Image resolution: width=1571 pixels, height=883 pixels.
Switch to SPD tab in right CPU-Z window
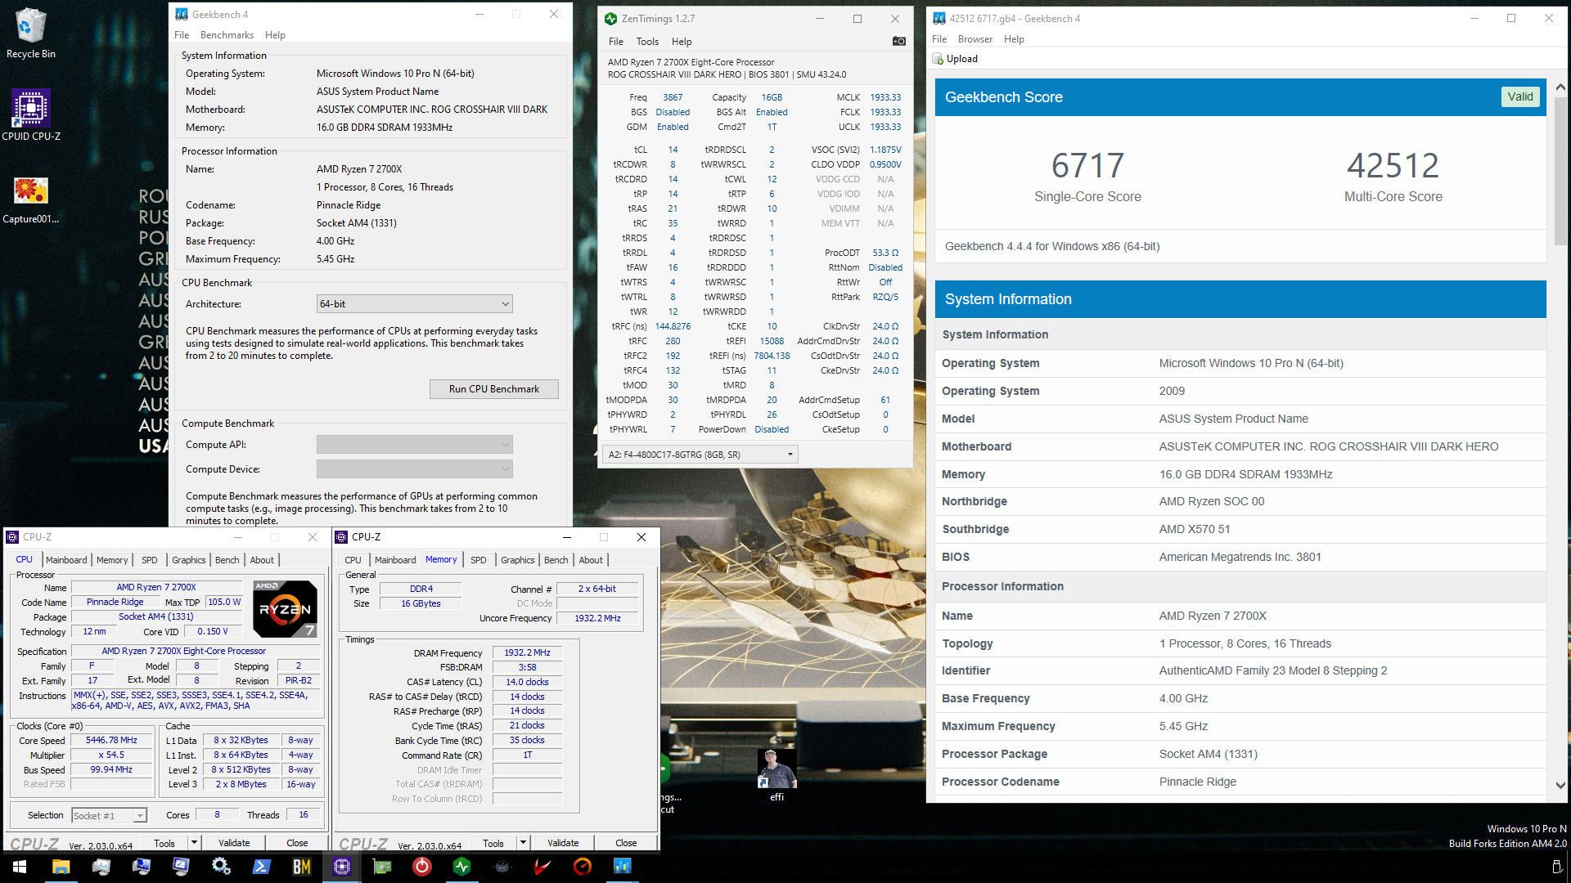(x=479, y=560)
